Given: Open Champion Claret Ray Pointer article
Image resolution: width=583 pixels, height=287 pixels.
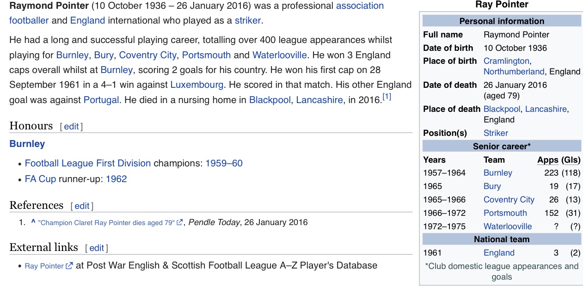Looking at the screenshot, I should click(x=106, y=223).
